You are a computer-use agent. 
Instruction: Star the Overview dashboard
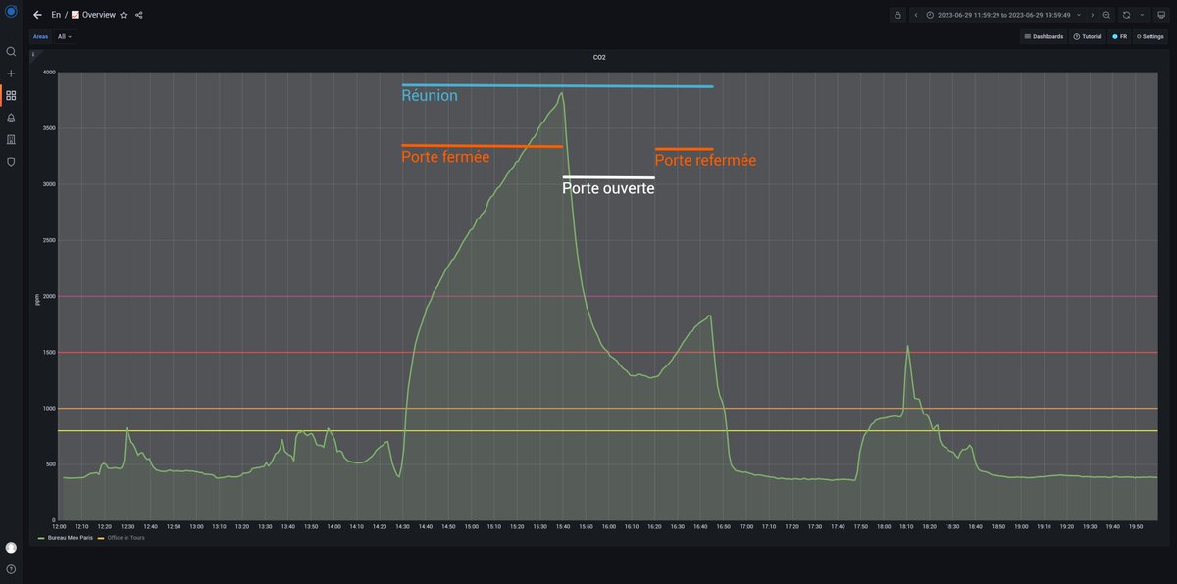[x=124, y=15]
